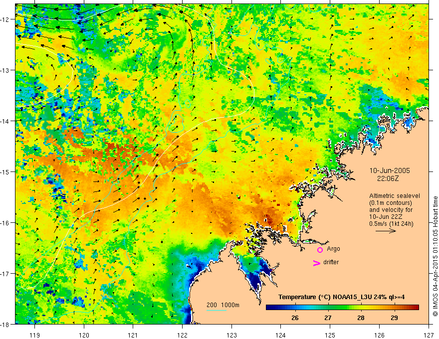Click the longitude axis label '120'
Image resolution: width=439 pixels, height=339 pixels.
point(84,336)
